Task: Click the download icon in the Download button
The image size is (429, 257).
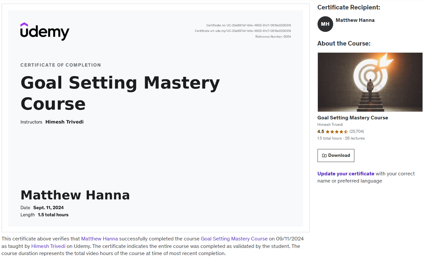Action: tap(324, 156)
